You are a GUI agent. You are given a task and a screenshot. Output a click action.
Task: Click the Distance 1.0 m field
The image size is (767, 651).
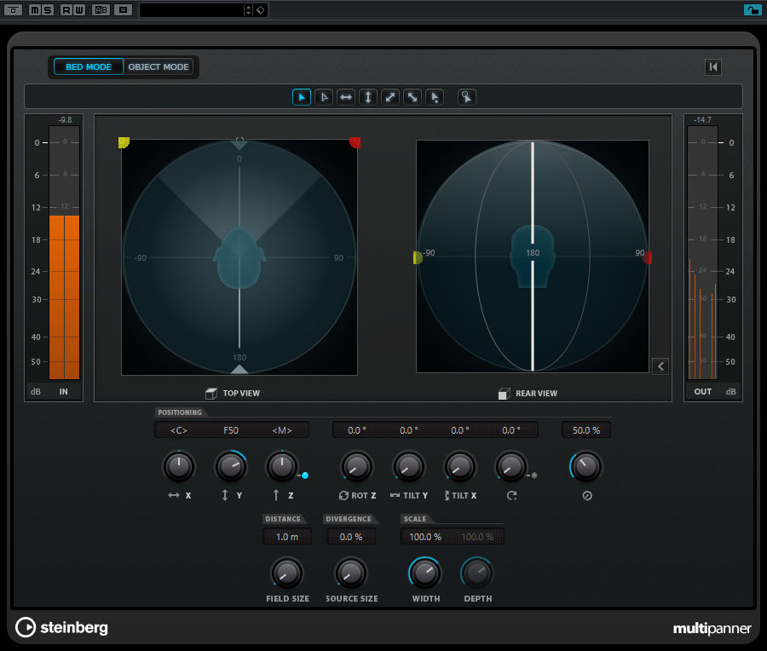(x=287, y=537)
